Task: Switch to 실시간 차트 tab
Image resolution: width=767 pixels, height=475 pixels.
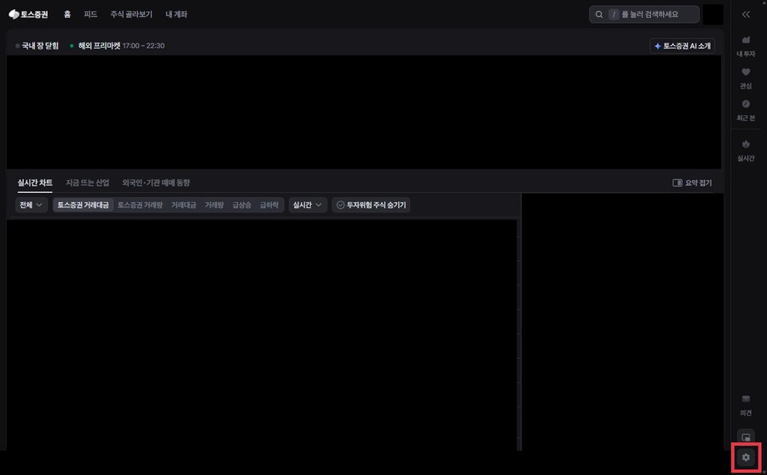Action: coord(35,182)
